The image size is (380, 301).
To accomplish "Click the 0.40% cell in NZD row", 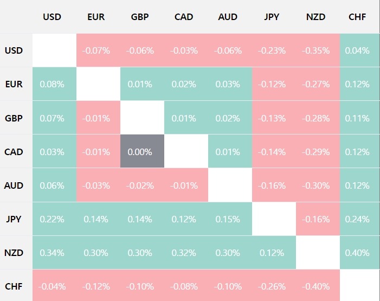I will [x=357, y=253].
